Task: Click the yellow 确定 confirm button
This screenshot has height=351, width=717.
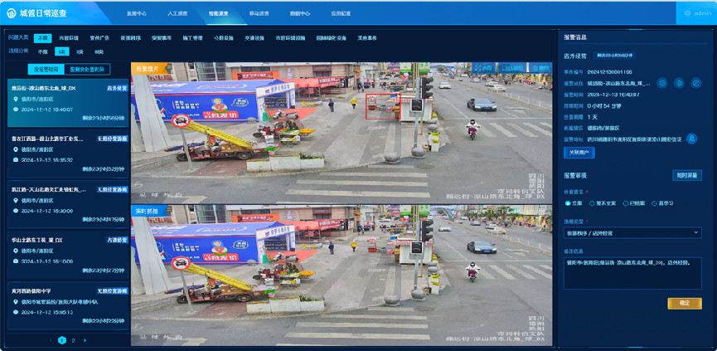Action: 684,304
